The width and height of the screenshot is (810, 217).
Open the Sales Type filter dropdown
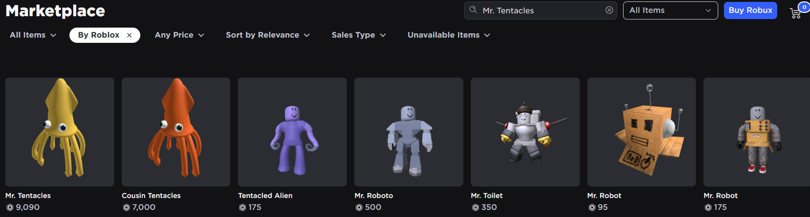[x=358, y=35]
